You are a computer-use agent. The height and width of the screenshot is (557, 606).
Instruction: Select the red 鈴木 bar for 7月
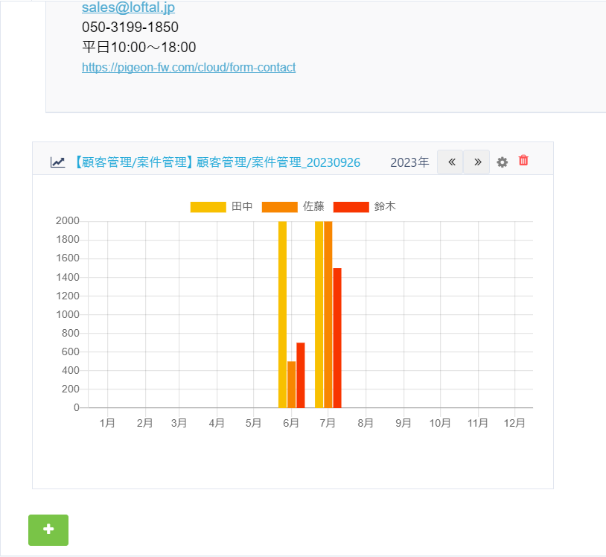pyautogui.click(x=337, y=337)
